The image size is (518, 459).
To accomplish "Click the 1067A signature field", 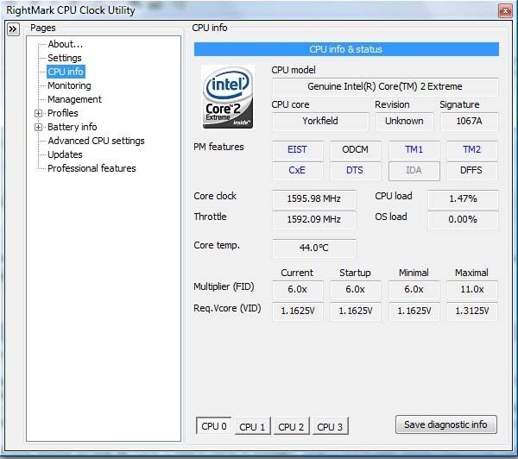I will [469, 121].
